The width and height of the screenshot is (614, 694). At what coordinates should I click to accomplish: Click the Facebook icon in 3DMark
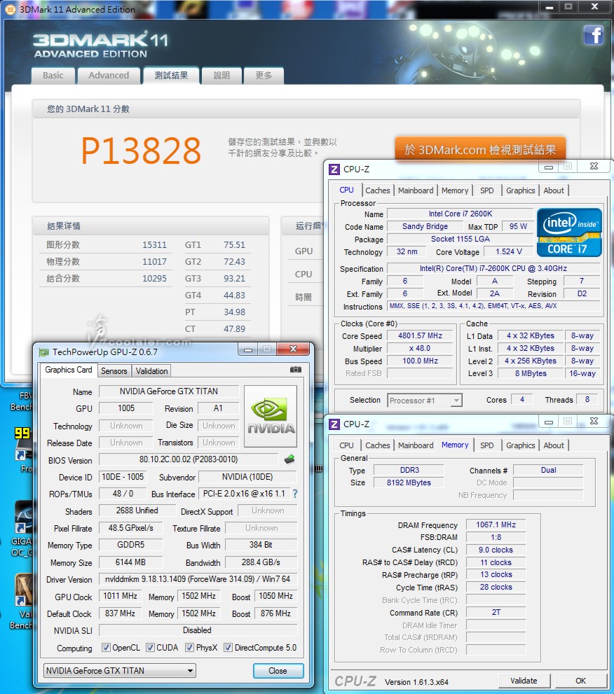pos(593,34)
